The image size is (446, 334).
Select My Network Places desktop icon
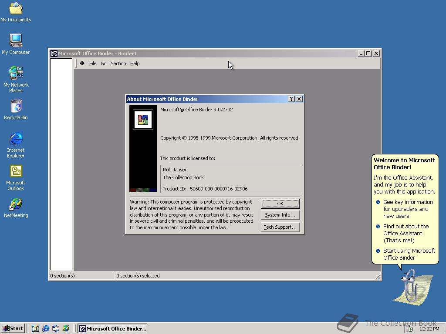pyautogui.click(x=16, y=80)
